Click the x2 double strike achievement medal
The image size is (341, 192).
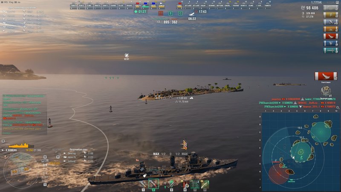[x=326, y=91]
